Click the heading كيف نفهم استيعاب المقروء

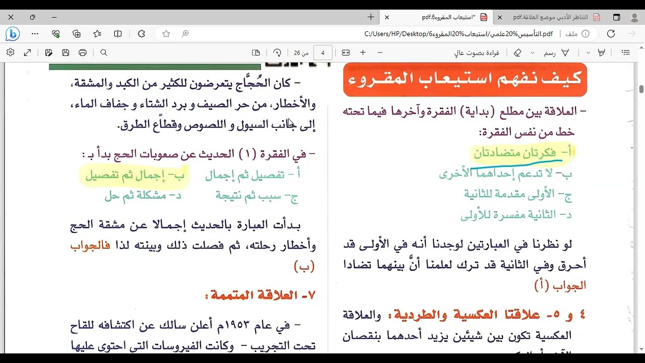465,79
